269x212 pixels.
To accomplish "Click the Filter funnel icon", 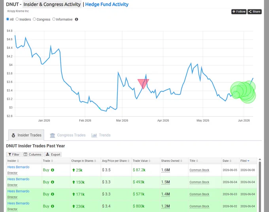I will coord(10,155).
